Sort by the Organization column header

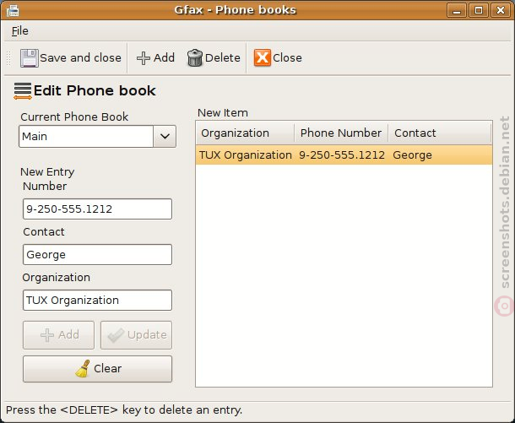(x=245, y=133)
